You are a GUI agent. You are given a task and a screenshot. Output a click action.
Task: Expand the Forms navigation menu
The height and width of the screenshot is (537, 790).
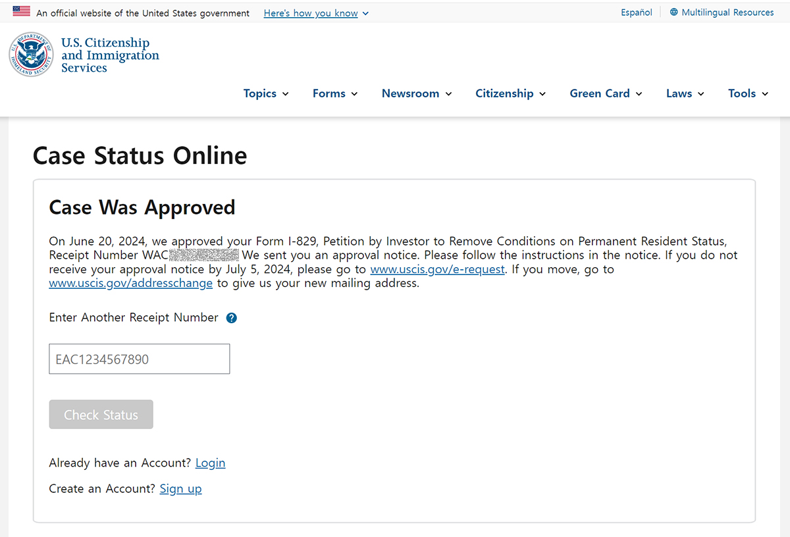coord(335,93)
